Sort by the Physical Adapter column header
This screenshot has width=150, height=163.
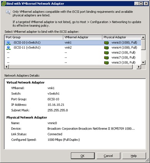click(x=121, y=37)
